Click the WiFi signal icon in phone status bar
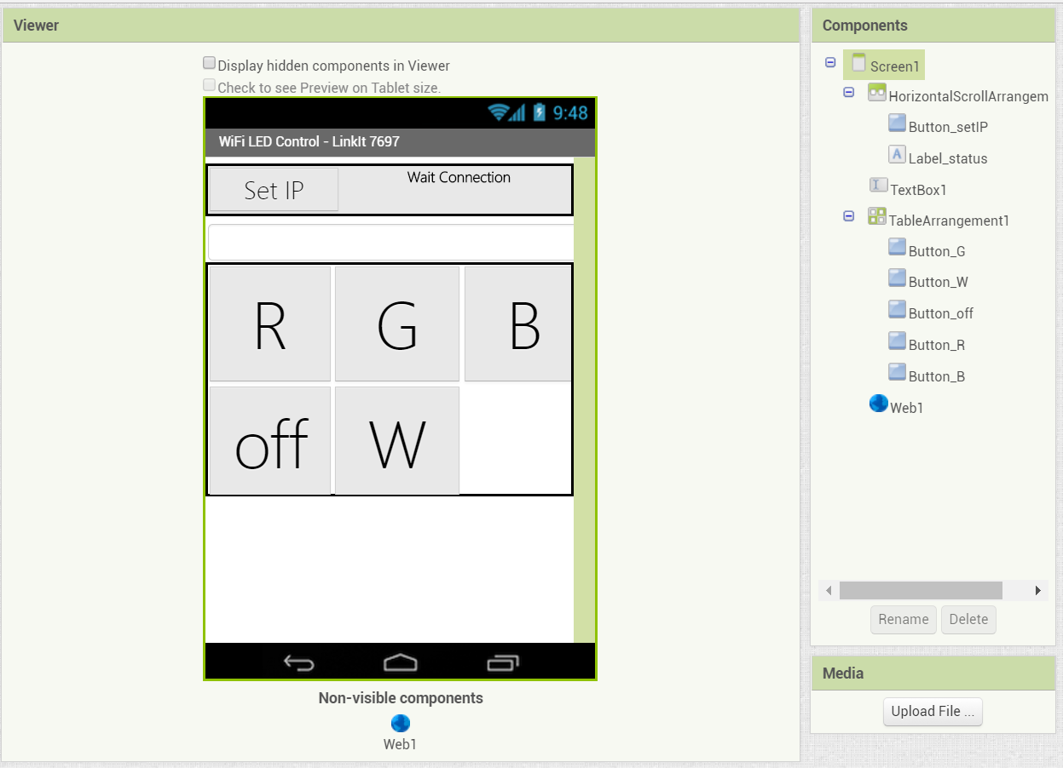The image size is (1063, 768). (x=499, y=112)
